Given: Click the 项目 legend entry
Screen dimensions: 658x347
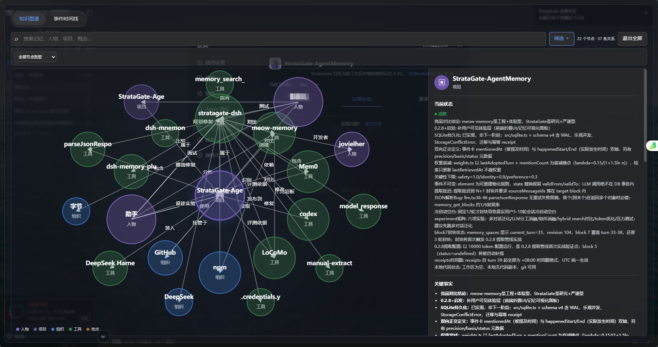Looking at the screenshot, I should (40, 329).
